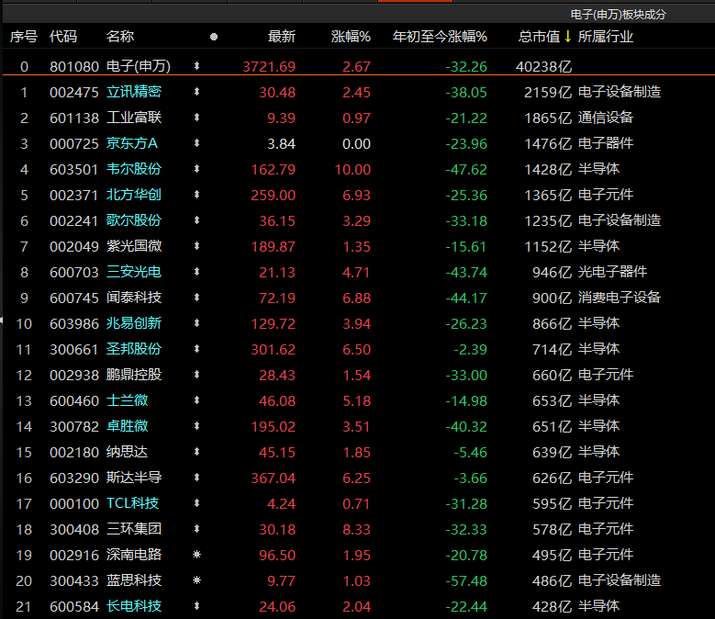Sort by 涨幅% column header
This screenshot has width=715, height=619.
pos(351,37)
